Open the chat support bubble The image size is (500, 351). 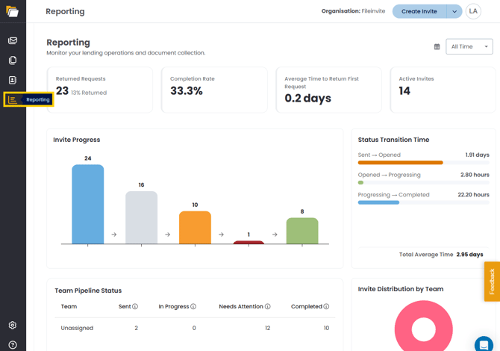click(484, 344)
